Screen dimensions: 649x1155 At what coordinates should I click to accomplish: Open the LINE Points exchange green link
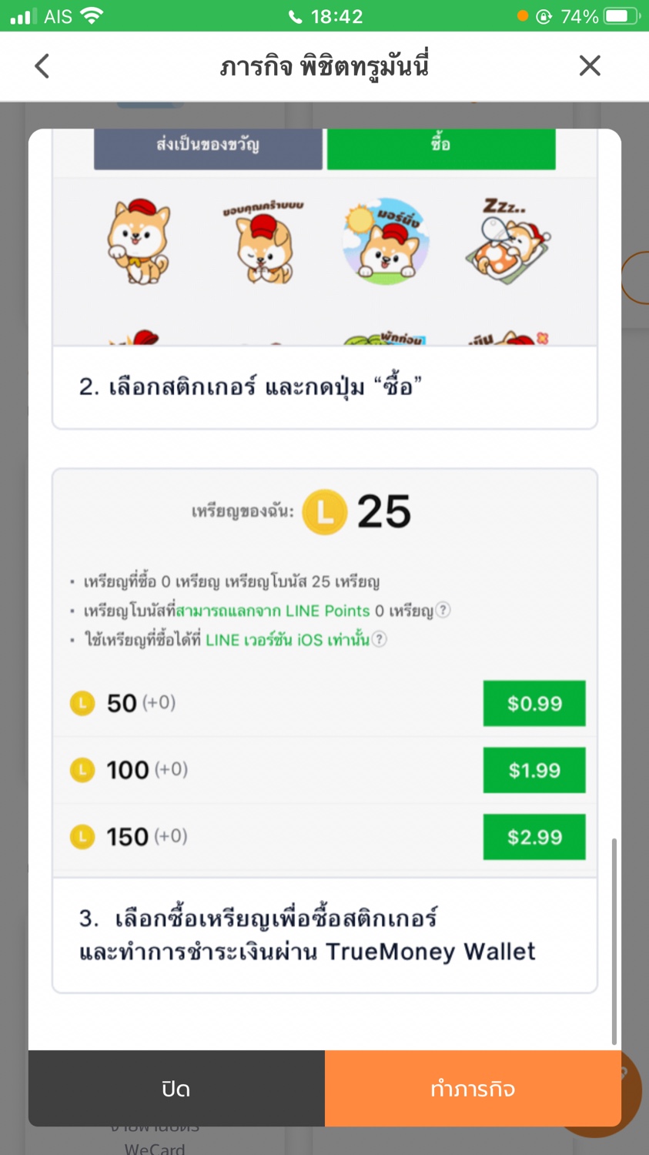point(273,611)
